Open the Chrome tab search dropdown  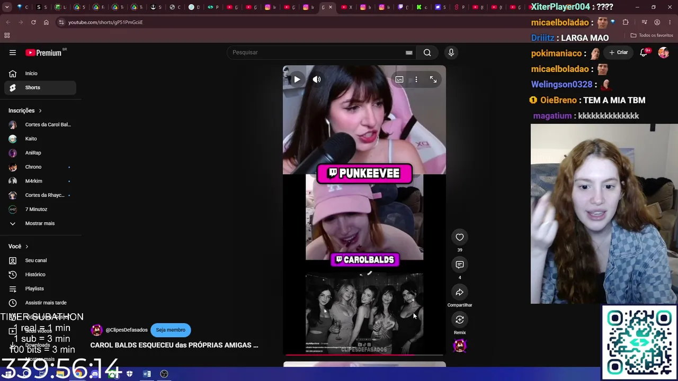(x=7, y=7)
